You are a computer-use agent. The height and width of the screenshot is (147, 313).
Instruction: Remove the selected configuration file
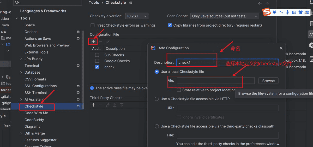(x=101, y=42)
